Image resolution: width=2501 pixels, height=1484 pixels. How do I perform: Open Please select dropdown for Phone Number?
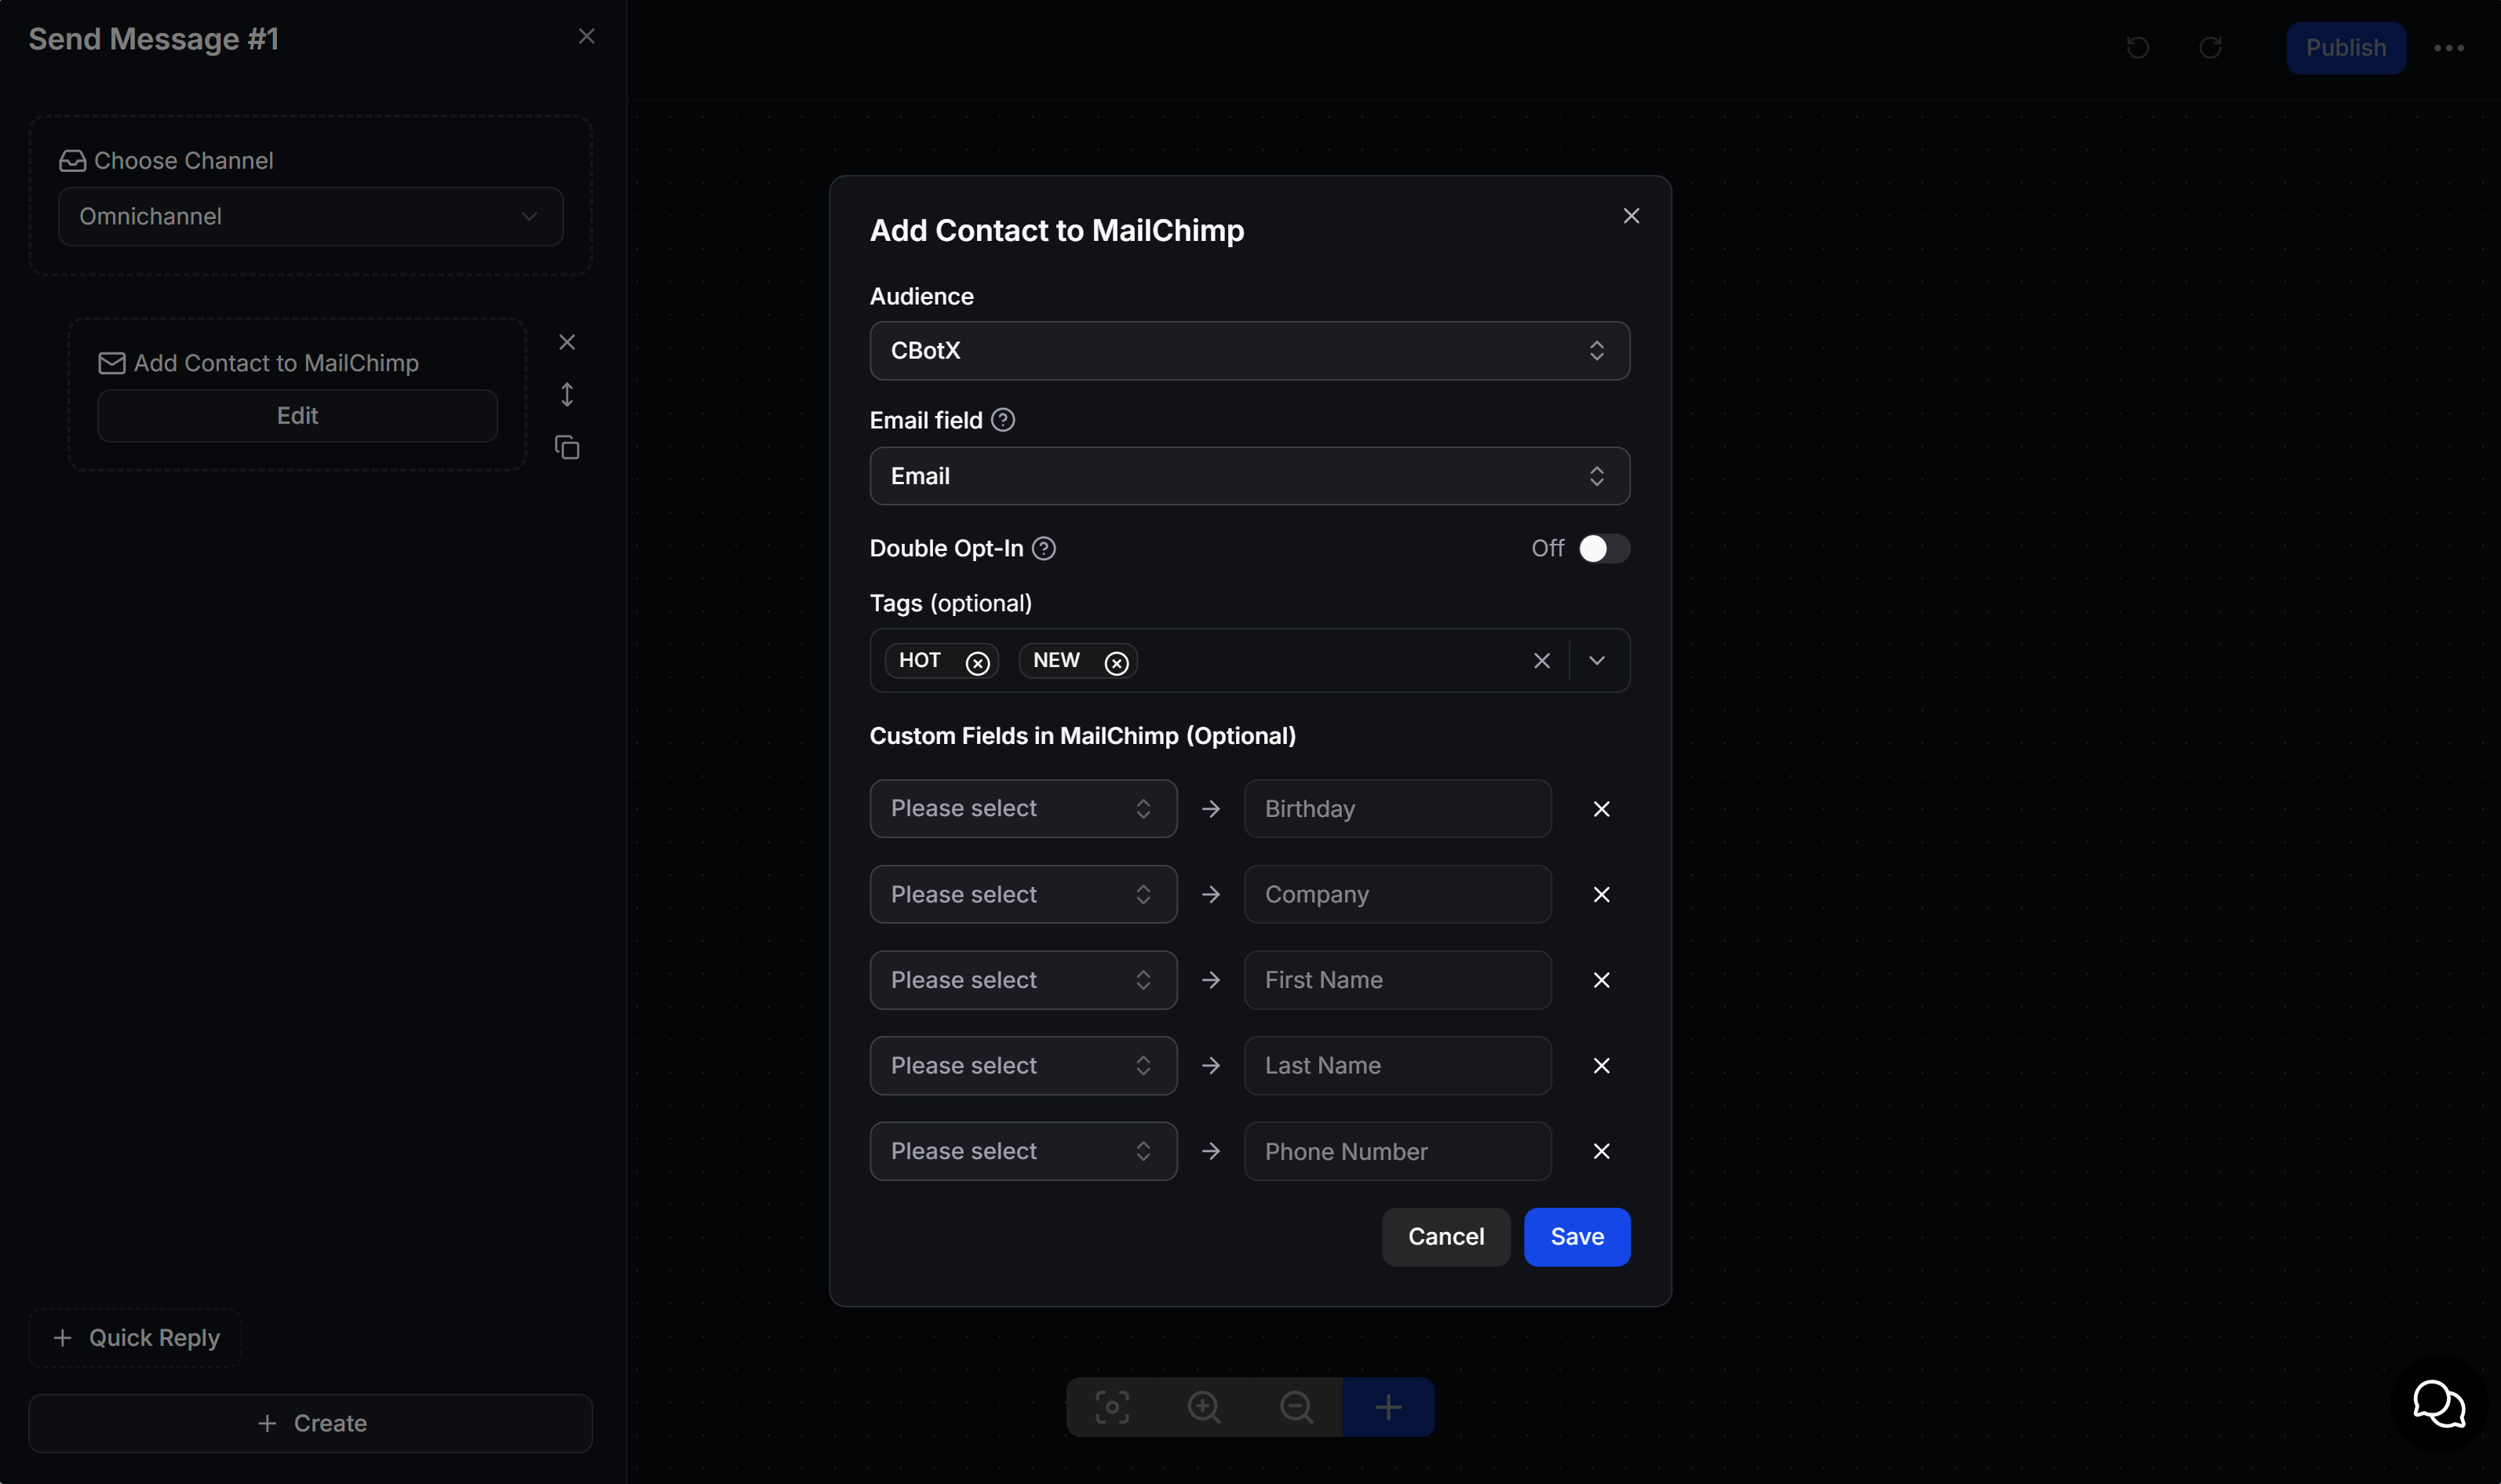coord(1023,1152)
